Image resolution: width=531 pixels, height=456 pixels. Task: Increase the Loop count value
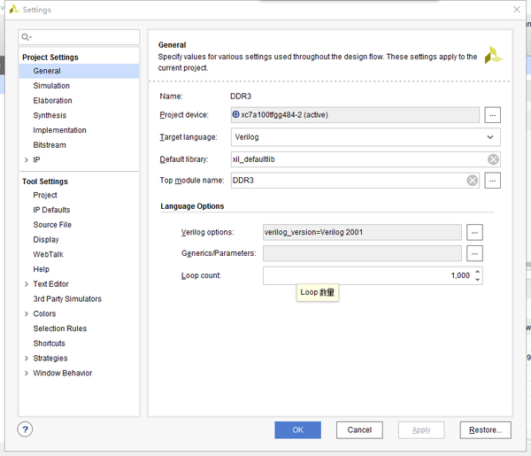[478, 272]
